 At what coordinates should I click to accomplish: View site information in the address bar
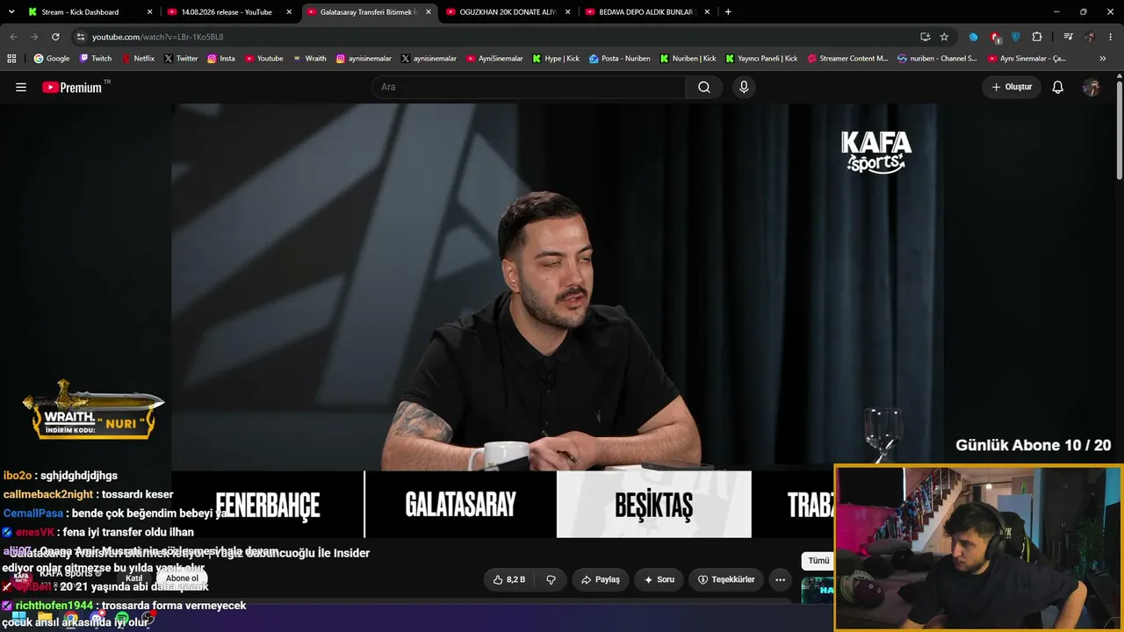[x=80, y=37]
